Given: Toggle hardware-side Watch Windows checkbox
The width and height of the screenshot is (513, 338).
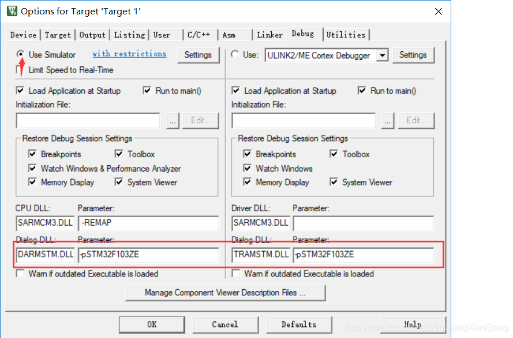Looking at the screenshot, I should click(248, 168).
